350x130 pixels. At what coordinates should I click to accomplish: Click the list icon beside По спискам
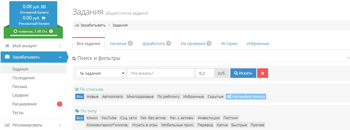point(77,89)
